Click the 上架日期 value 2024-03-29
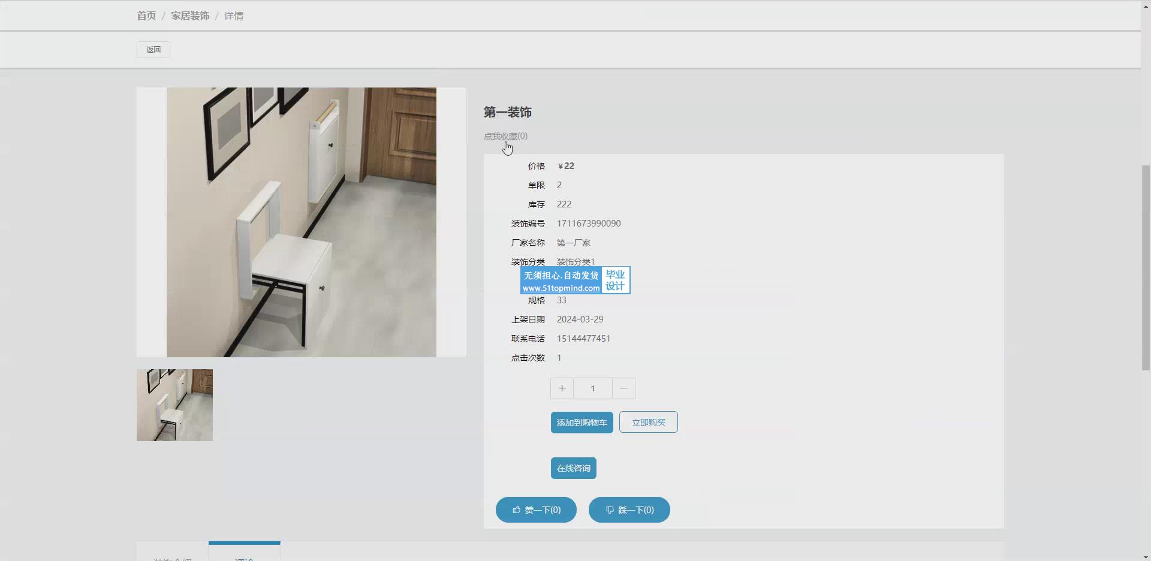Image resolution: width=1151 pixels, height=561 pixels. 580,319
